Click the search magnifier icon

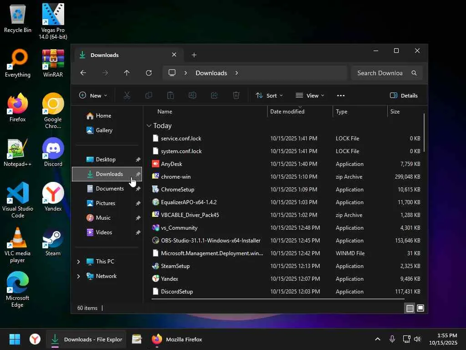point(414,73)
